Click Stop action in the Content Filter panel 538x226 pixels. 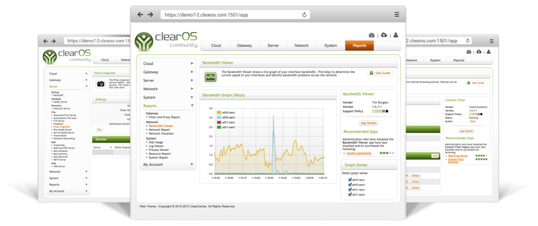[x=472, y=121]
